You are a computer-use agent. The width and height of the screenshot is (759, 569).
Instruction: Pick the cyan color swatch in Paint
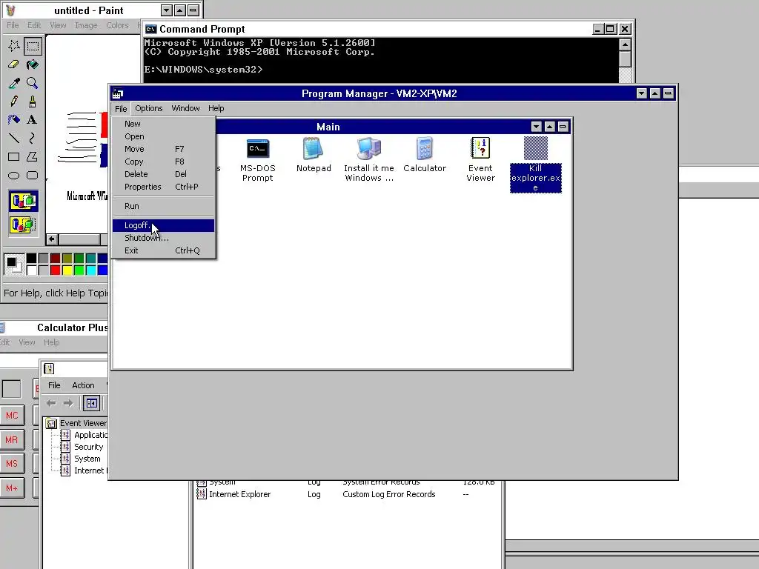coord(90,270)
